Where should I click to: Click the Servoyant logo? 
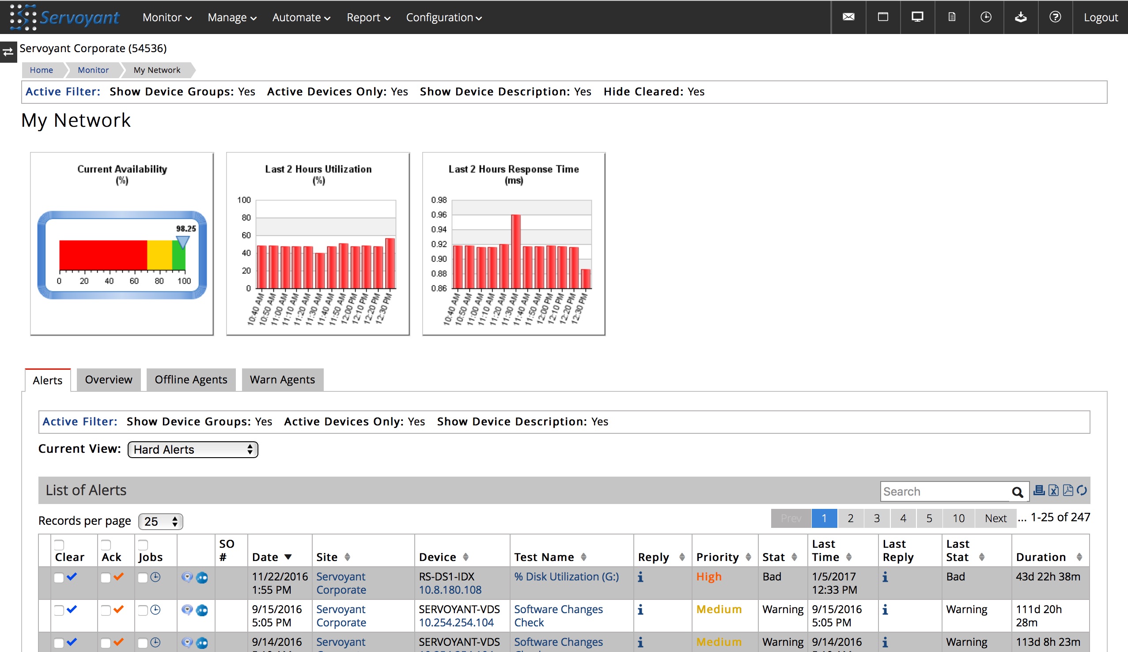point(65,17)
